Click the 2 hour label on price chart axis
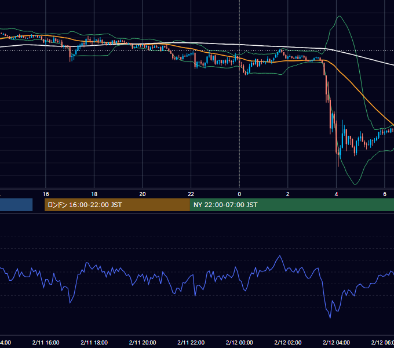This screenshot has width=394, height=348. coord(288,194)
